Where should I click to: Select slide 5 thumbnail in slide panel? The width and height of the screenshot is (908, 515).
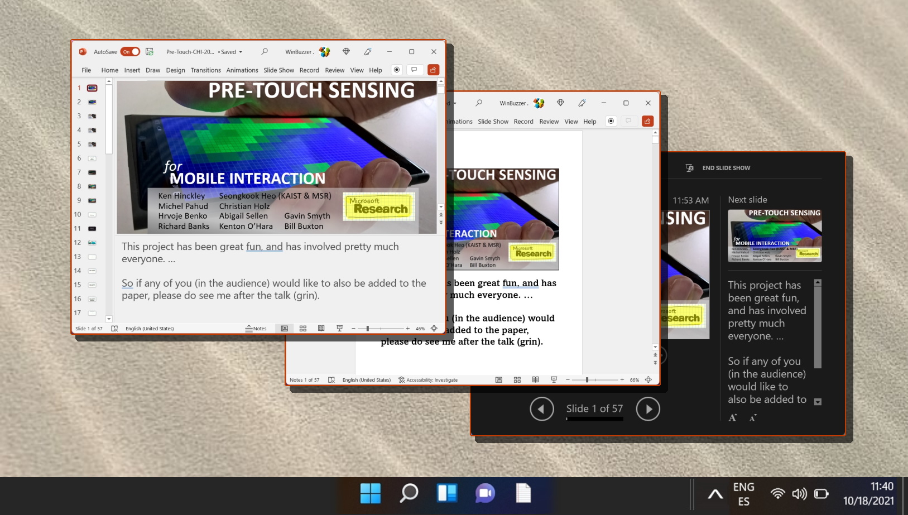click(92, 144)
